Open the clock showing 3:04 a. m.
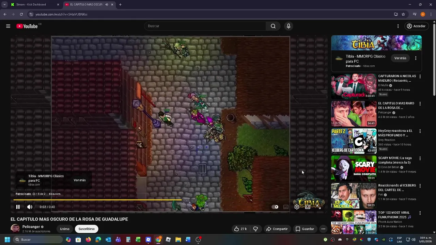This screenshot has width=436, height=245. [426, 240]
